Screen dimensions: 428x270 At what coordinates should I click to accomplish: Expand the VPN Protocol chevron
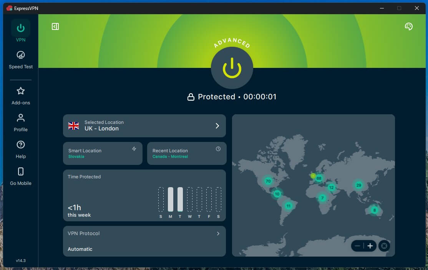click(218, 234)
